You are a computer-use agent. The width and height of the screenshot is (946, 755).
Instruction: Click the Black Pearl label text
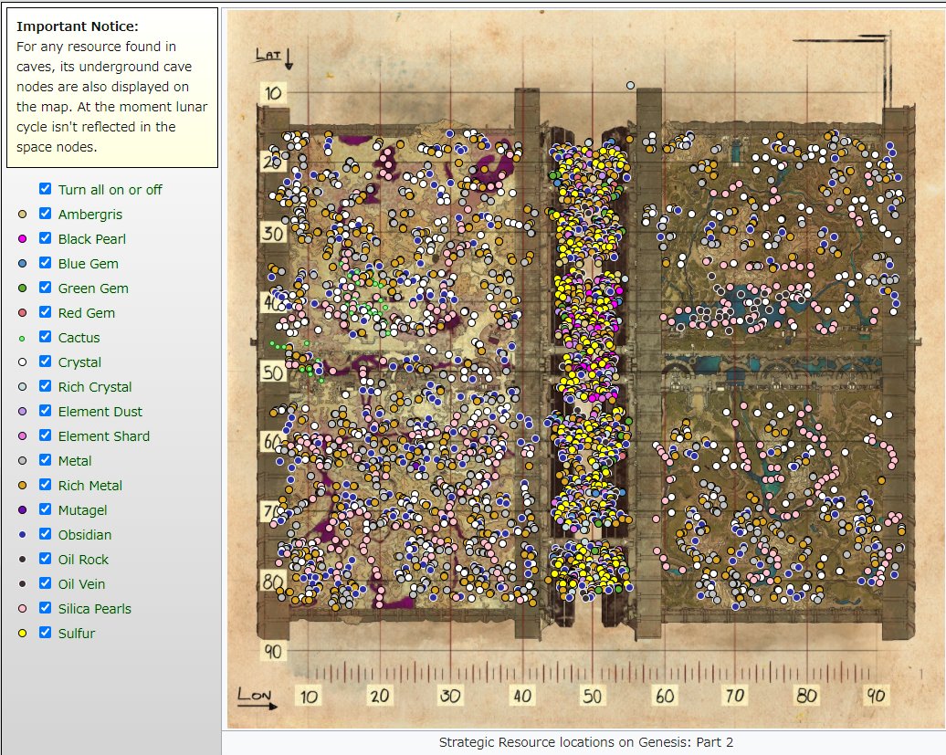pyautogui.click(x=91, y=239)
